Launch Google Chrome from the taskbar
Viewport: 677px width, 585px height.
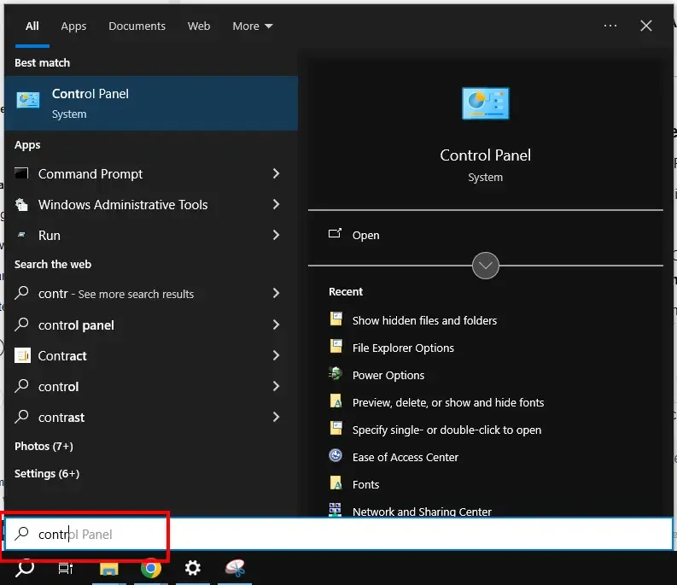click(151, 568)
